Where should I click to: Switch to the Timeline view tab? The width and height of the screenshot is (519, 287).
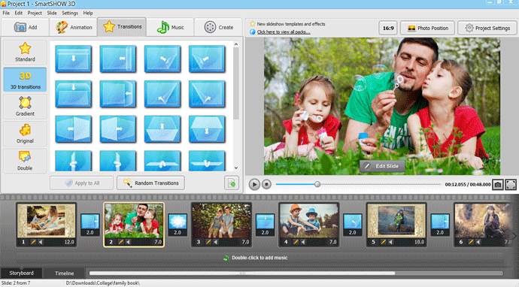[64, 273]
